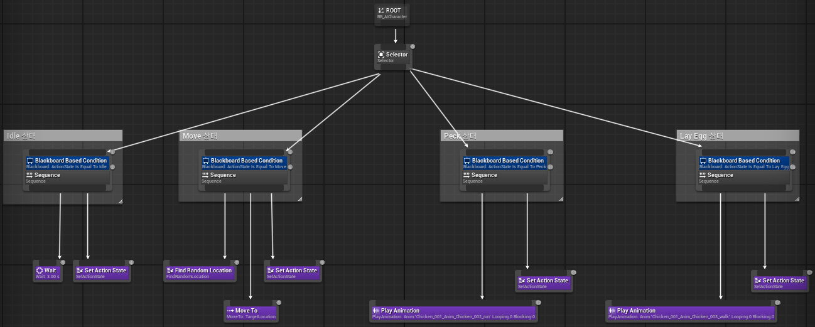This screenshot has height=327, width=815.
Task: Click the execution index circle on Find Random Location
Action: pyautogui.click(x=237, y=262)
